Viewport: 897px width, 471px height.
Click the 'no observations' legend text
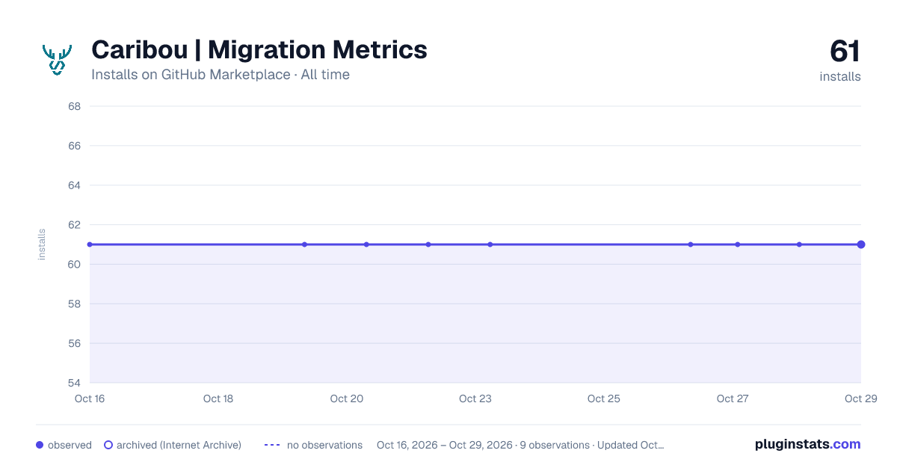[324, 445]
